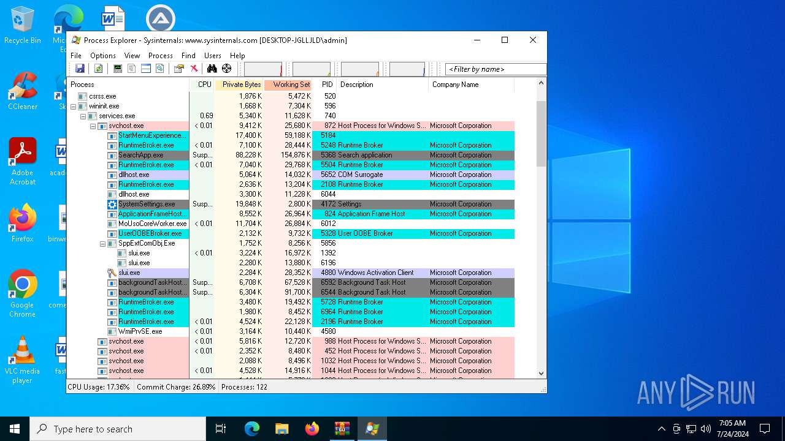Click the Commit Charge: 26.89% status text
This screenshot has height=441, width=785.
[176, 387]
